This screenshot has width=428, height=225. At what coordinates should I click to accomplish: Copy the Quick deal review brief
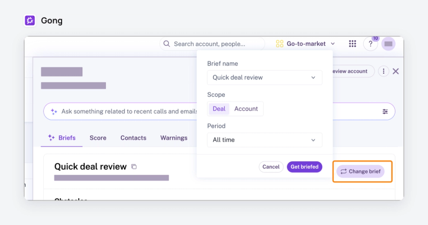pos(134,166)
